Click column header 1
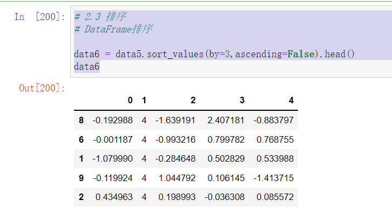Viewport: 392px width, 213px height. [x=144, y=100]
